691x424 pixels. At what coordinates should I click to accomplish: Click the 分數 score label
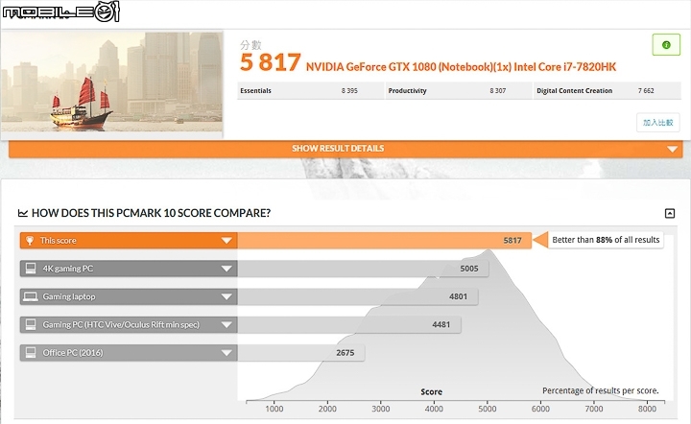coord(250,44)
